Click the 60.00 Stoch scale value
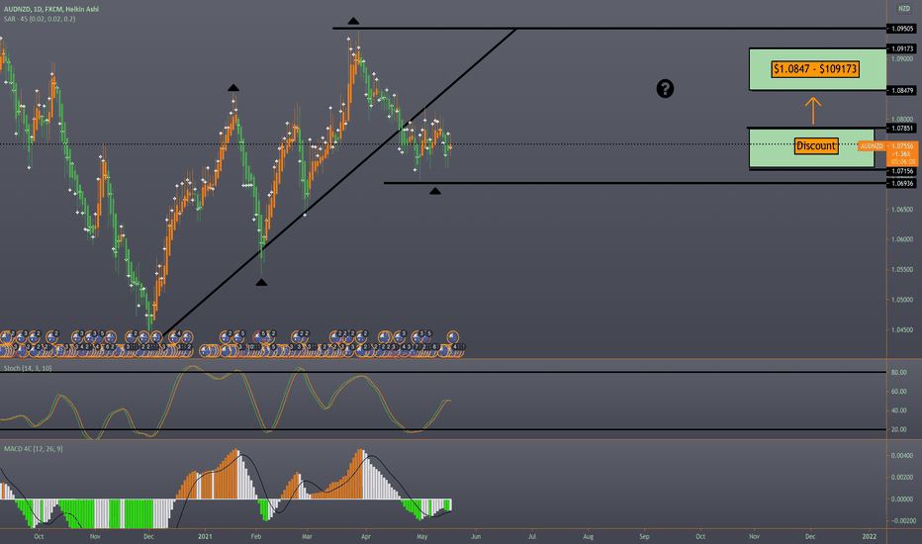 tap(899, 391)
